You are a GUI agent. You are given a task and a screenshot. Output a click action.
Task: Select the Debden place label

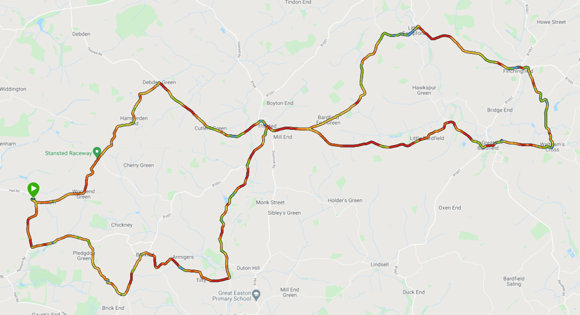coord(81,34)
